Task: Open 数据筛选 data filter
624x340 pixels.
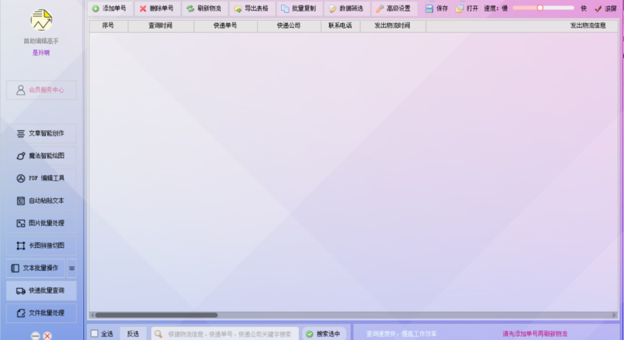Action: (x=347, y=8)
